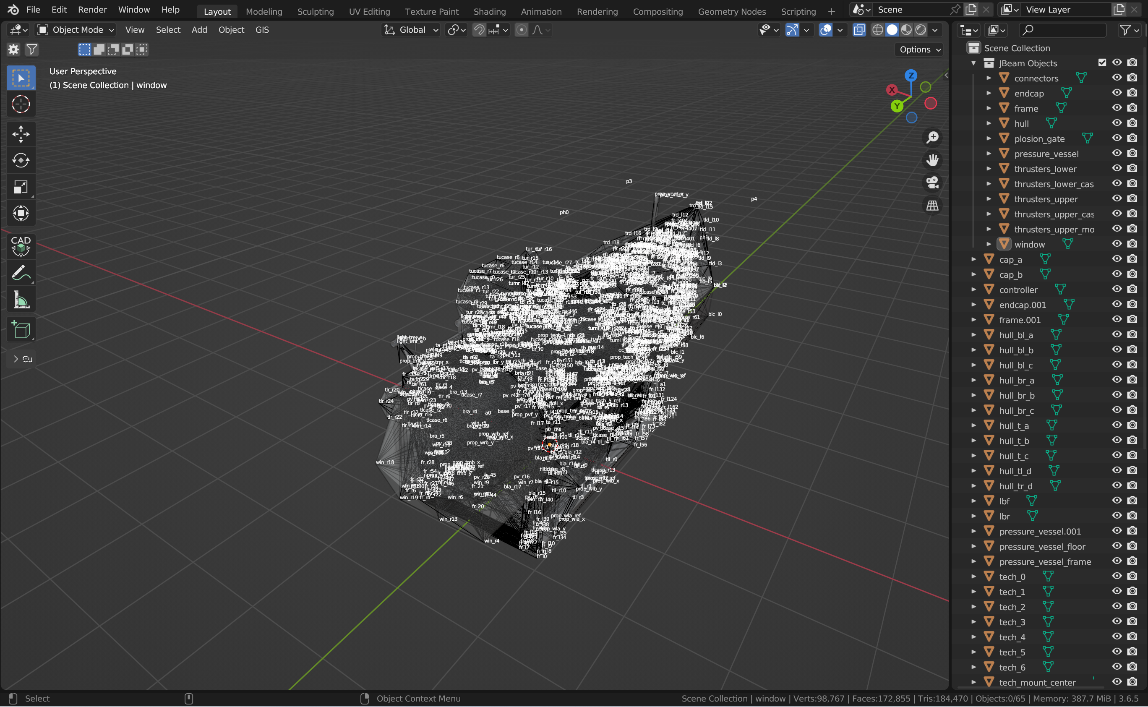
Task: Collapse the JBeam Objects collection
Action: pyautogui.click(x=974, y=63)
